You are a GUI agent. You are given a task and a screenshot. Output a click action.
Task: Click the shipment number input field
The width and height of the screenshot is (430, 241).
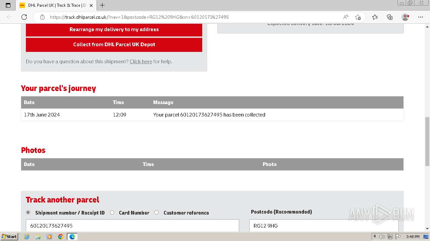point(132,226)
